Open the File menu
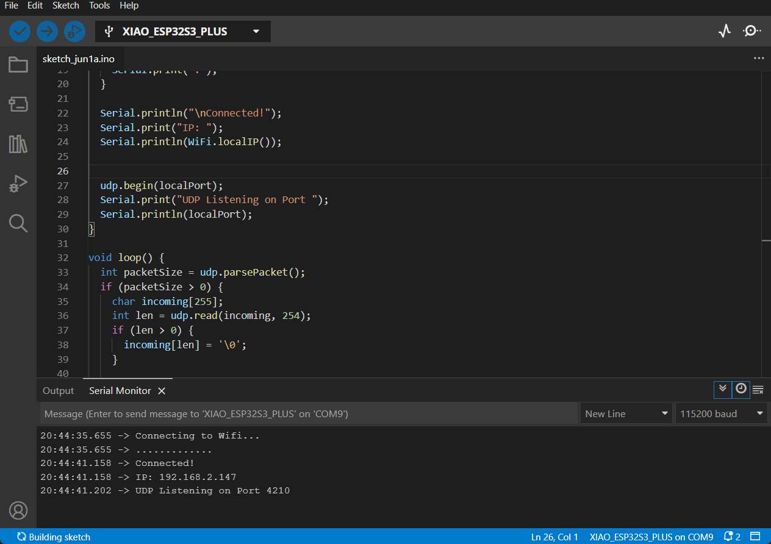Viewport: 771px width, 544px height. 11,5
